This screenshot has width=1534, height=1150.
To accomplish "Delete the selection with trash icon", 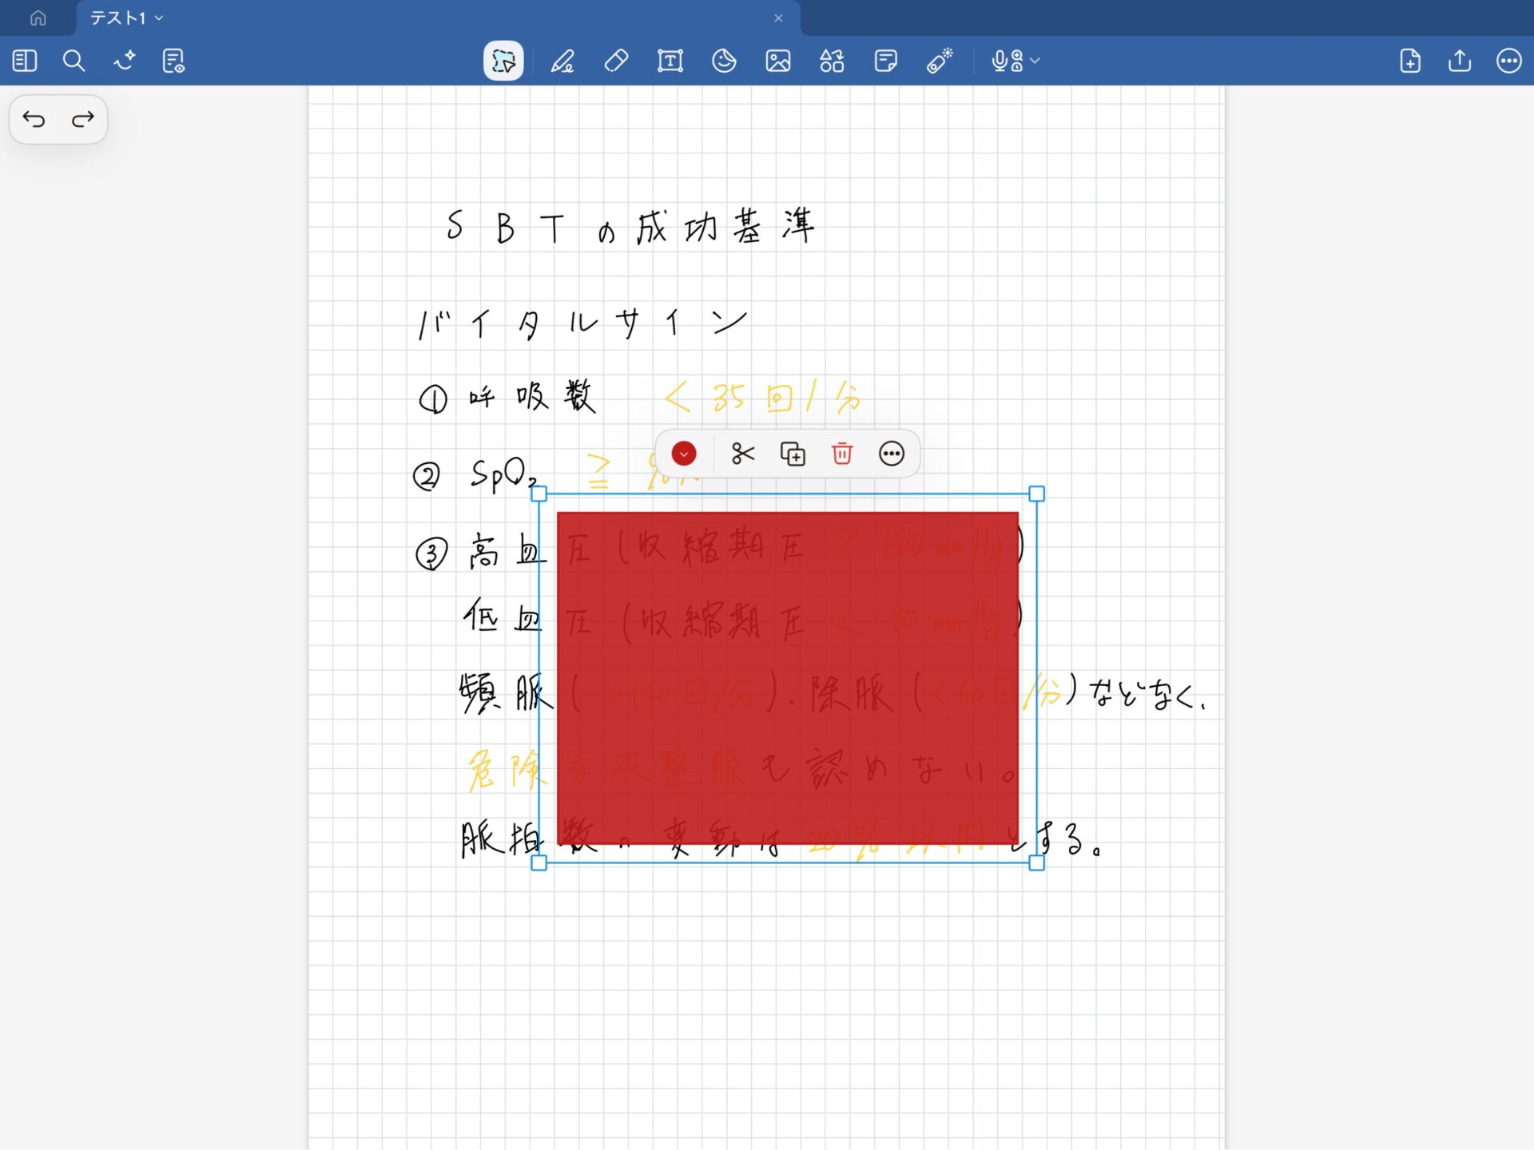I will (842, 454).
